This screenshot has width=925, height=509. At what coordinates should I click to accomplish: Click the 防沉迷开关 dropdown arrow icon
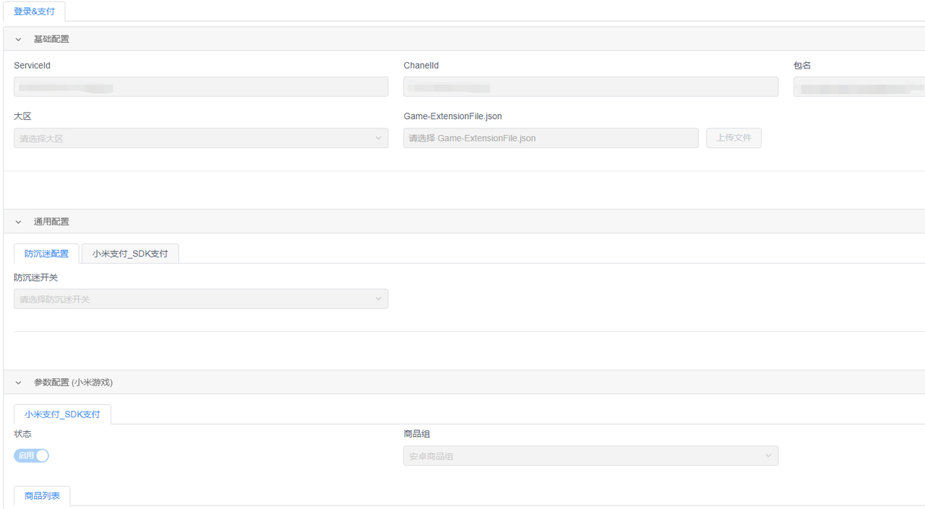pos(378,299)
